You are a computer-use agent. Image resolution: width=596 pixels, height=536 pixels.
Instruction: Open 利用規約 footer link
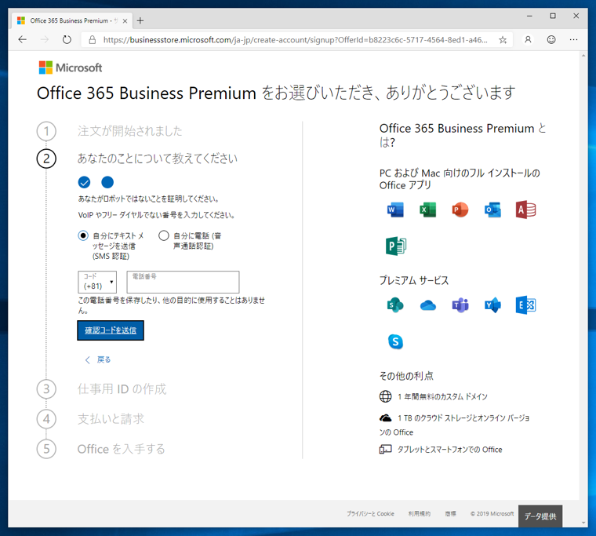[x=420, y=513]
